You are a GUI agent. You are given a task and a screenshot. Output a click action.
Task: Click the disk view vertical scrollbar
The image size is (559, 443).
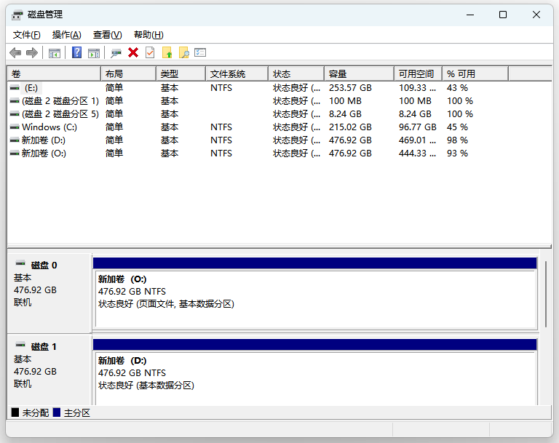(x=545, y=294)
